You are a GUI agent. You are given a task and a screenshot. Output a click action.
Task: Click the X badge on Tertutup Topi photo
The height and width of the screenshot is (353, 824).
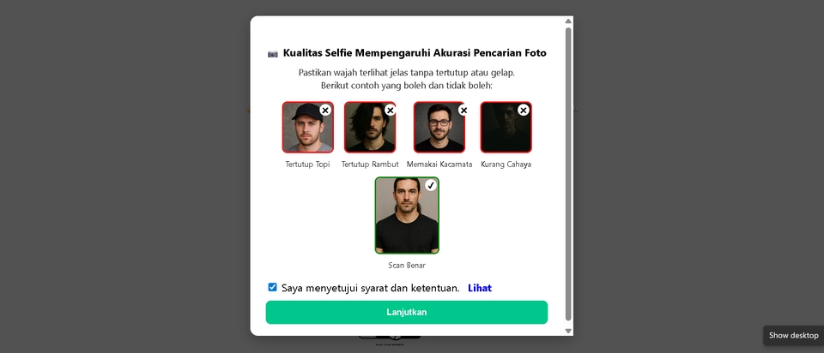click(325, 111)
